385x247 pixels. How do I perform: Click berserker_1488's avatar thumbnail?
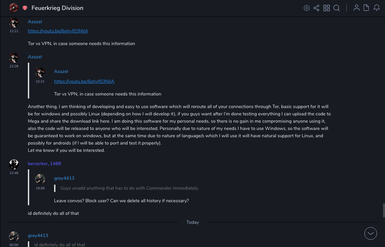(14, 164)
